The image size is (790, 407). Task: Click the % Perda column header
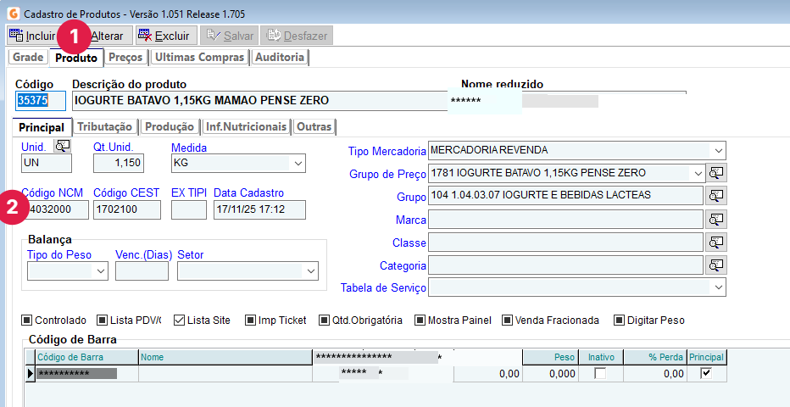655,357
